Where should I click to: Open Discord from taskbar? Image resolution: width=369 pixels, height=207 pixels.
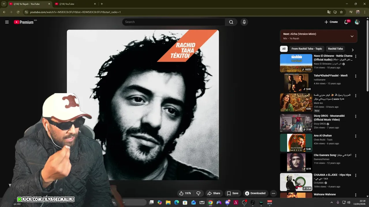(227, 202)
